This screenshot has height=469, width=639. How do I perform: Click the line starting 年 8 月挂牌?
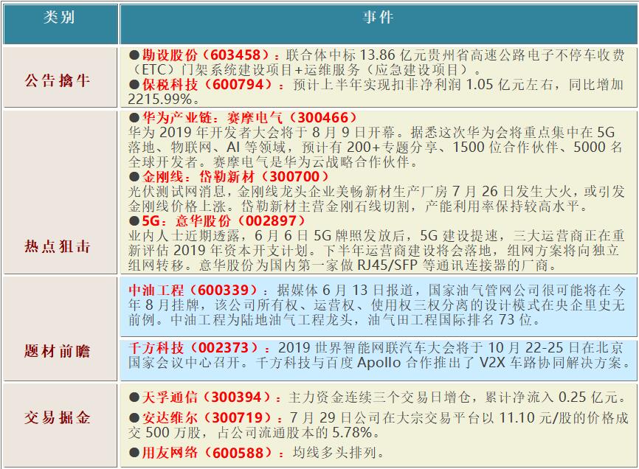pos(376,305)
